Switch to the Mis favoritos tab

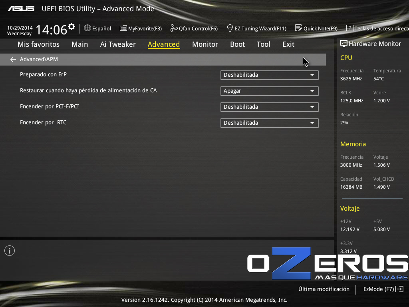click(39, 44)
